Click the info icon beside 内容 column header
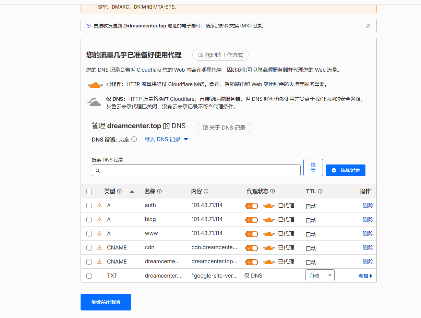 coord(206,191)
